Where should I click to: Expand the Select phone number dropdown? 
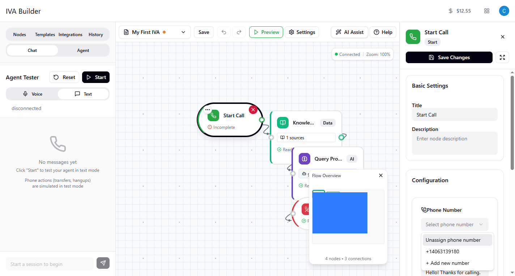click(454, 224)
